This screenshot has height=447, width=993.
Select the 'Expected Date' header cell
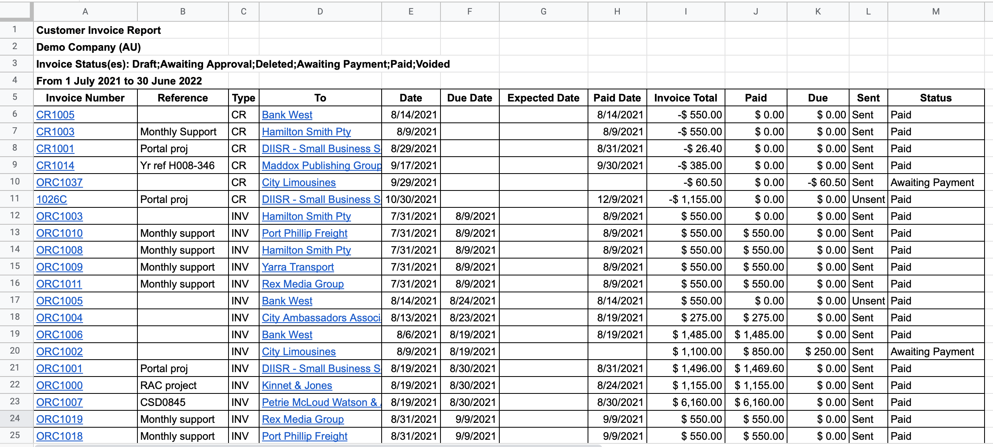543,98
